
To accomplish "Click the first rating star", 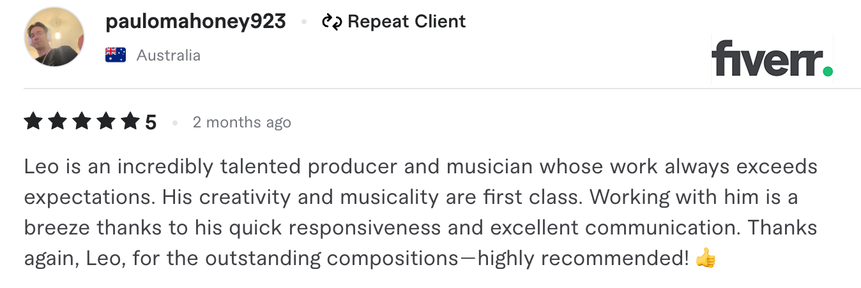I will [x=33, y=120].
